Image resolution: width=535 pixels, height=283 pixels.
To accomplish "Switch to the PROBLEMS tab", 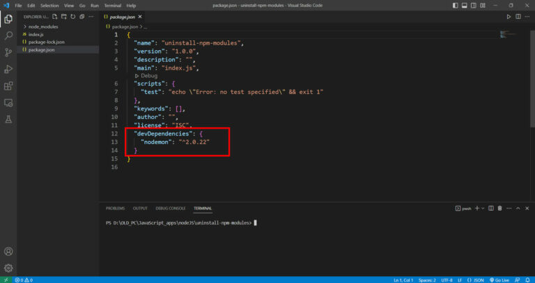I will coord(115,209).
